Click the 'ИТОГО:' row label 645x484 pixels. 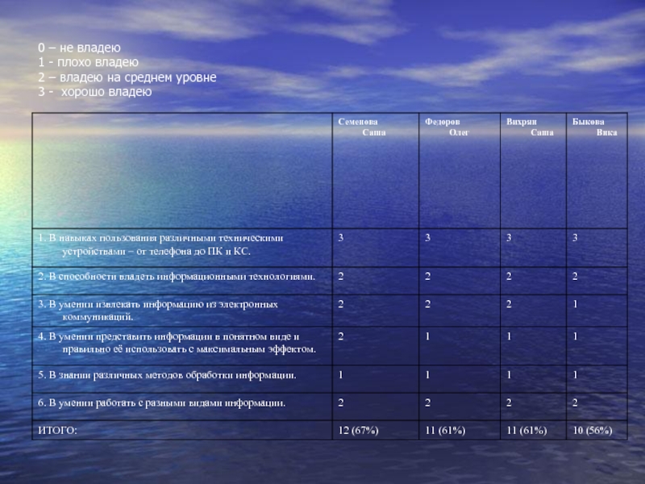pyautogui.click(x=57, y=431)
